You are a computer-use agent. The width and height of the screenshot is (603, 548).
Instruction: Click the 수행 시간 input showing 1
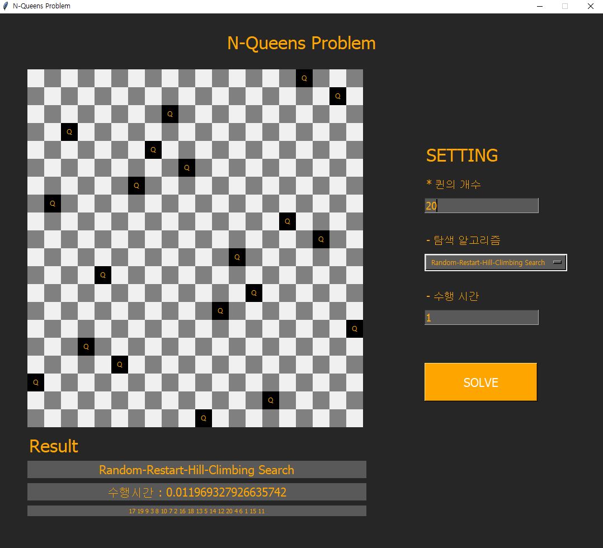[481, 317]
